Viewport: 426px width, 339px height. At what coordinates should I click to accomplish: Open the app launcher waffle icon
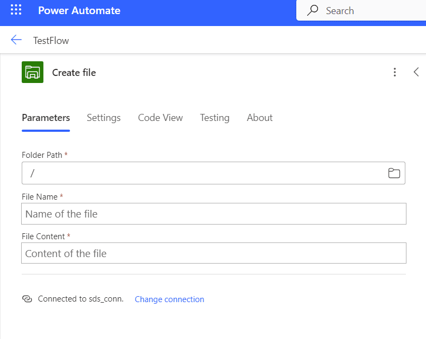[x=16, y=10]
